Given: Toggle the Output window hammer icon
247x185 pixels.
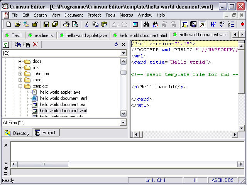Looking at the screenshot, I should [202, 24].
